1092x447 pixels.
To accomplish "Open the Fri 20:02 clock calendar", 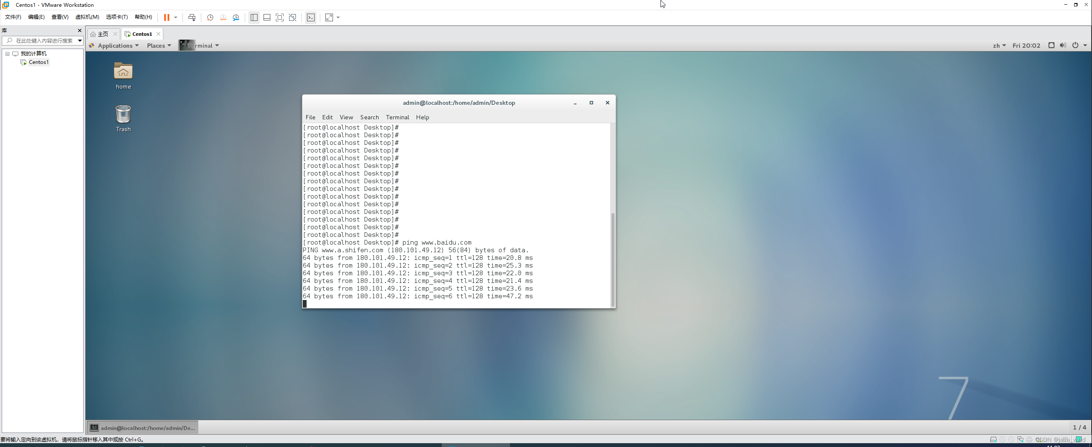I will click(1026, 46).
